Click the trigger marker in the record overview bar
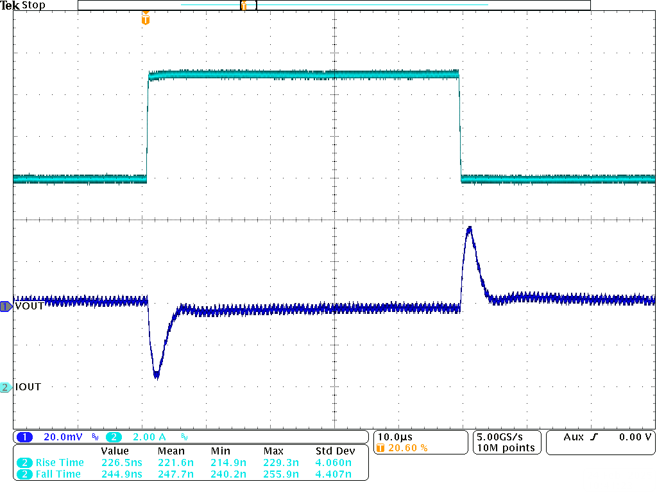This screenshot has width=657, height=493. tap(244, 6)
